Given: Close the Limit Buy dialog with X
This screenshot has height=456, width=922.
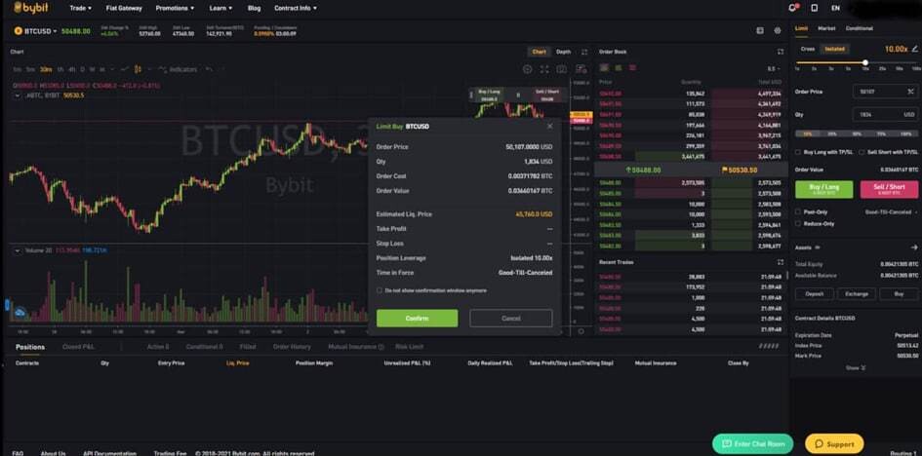Looking at the screenshot, I should (x=550, y=126).
